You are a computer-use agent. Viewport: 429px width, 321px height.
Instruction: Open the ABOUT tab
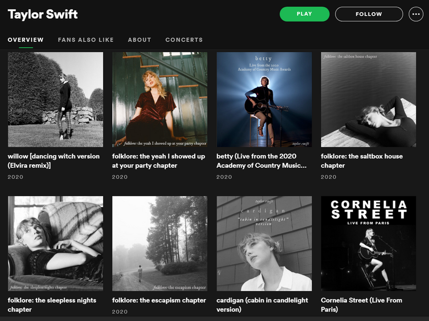click(x=140, y=40)
